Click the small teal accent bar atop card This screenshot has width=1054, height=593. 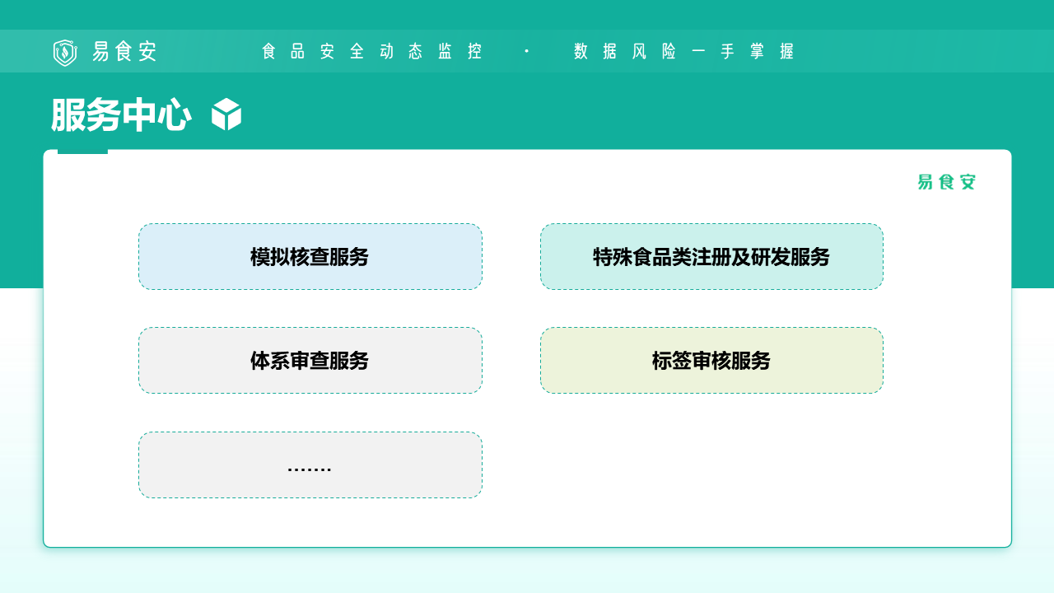tap(82, 152)
